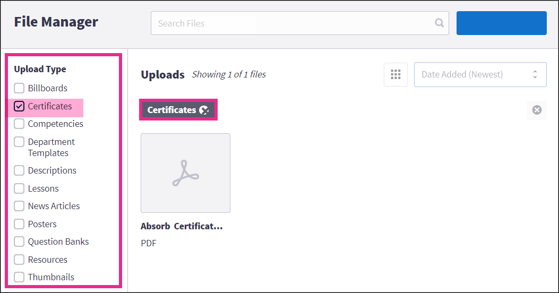Click the search magnifier icon
The height and width of the screenshot is (293, 559).
(439, 23)
